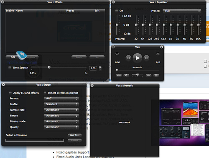The image size is (209, 158).
Task: Open the Quality dropdown
Action: click(x=61, y=127)
